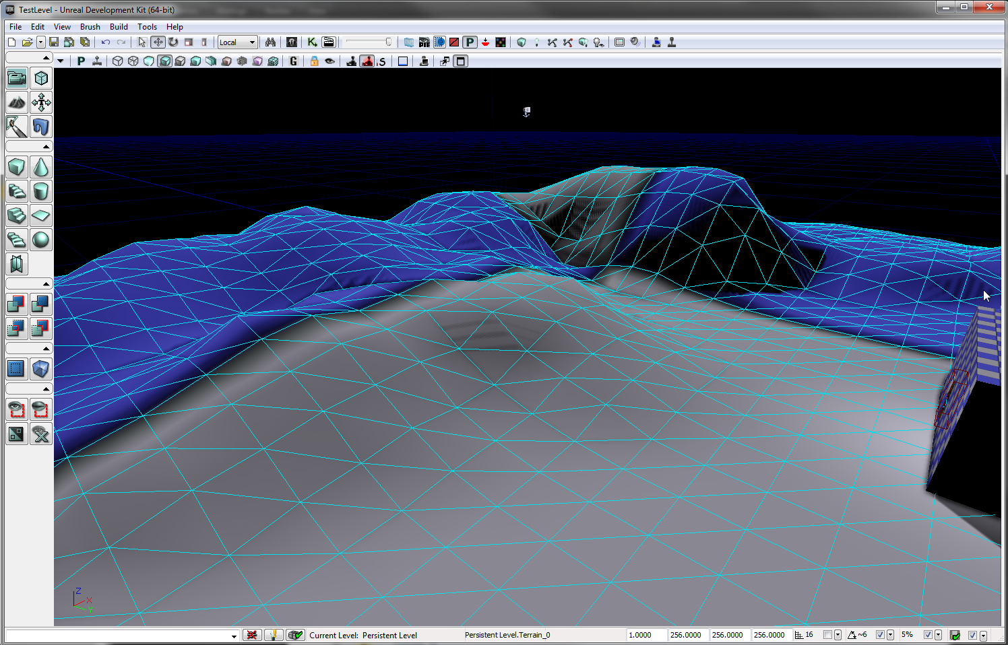The image size is (1008, 645).
Task: Open the viewport options arrow menu
Action: (x=61, y=61)
